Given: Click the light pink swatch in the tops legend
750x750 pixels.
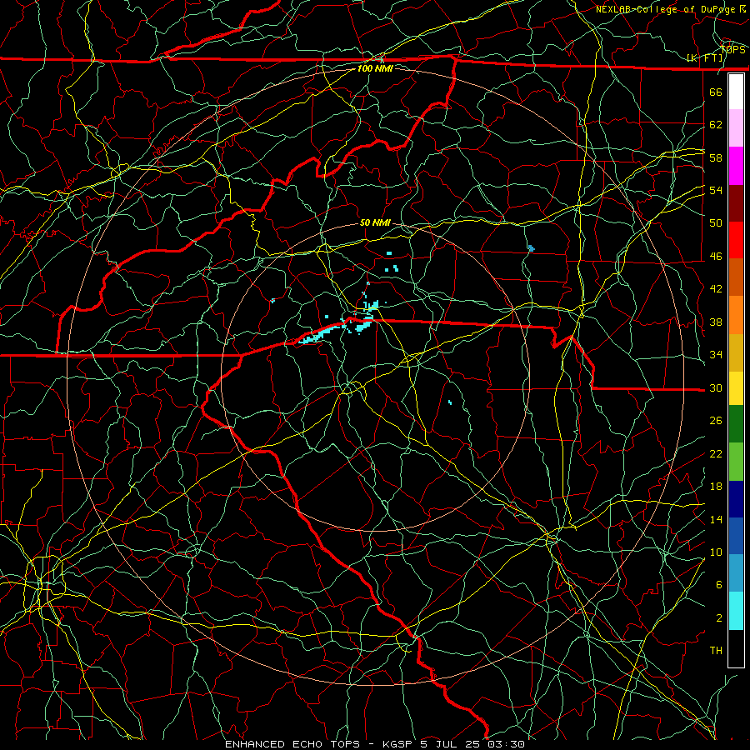Looking at the screenshot, I should tap(736, 128).
